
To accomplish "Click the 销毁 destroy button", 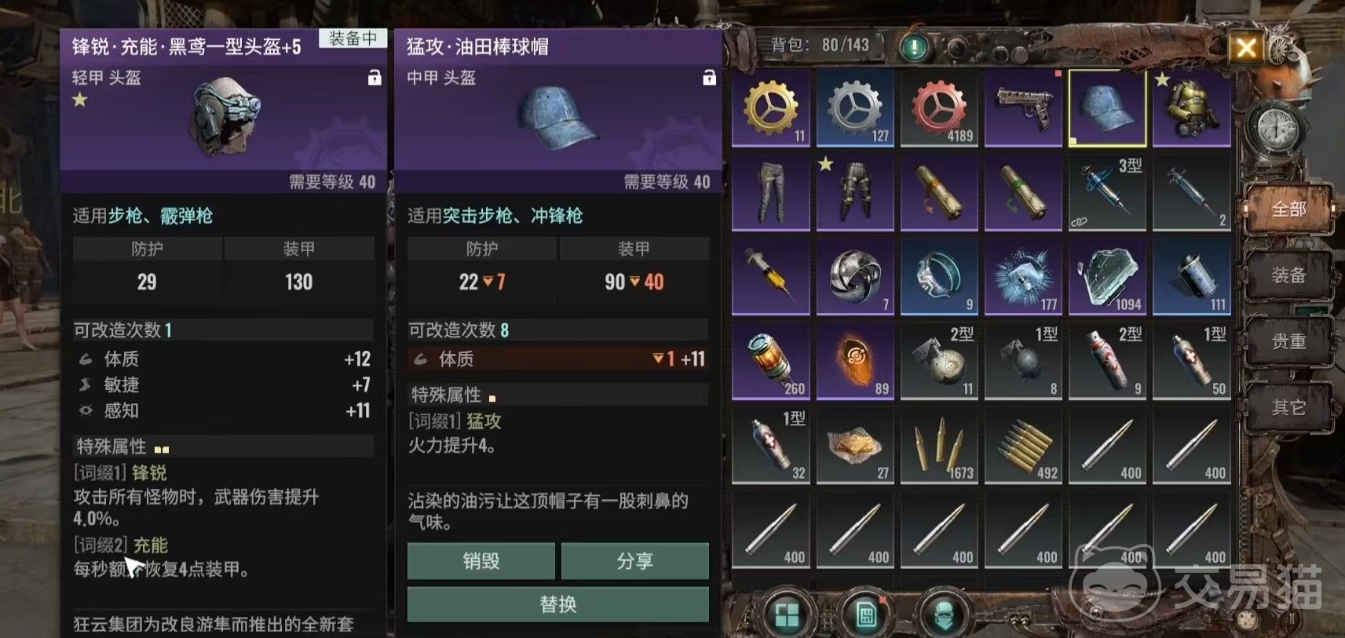I will 481,561.
